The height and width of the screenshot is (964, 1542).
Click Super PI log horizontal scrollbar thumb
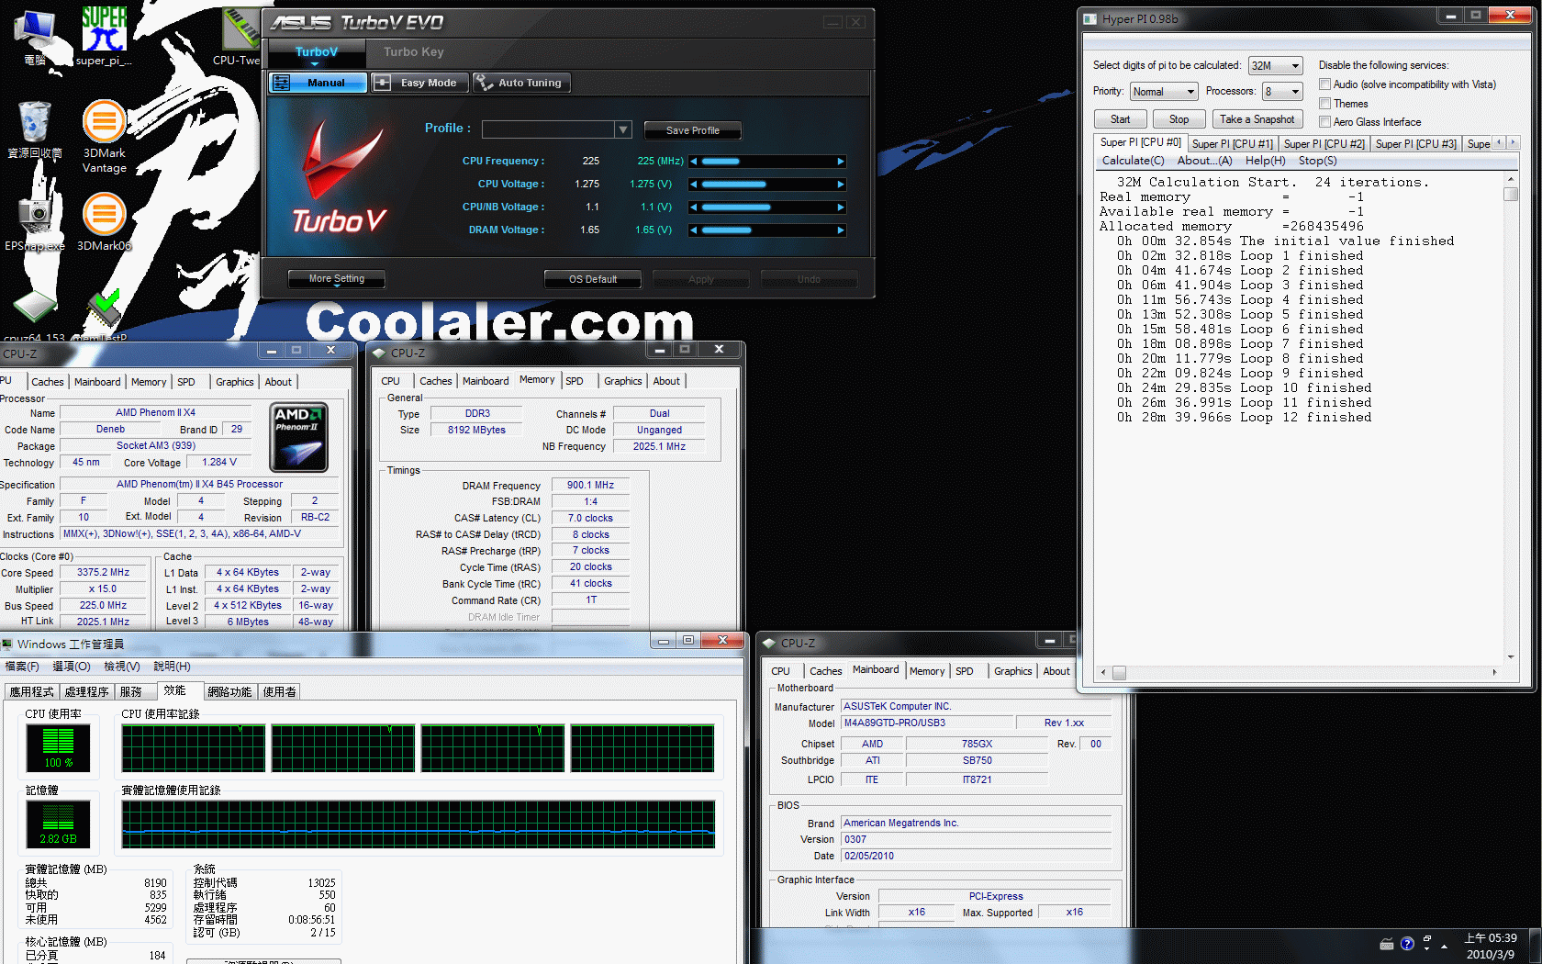(1119, 673)
